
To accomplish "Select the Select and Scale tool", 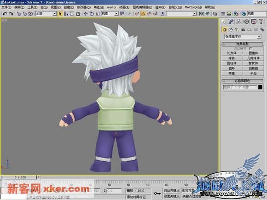I will [x=98, y=14].
